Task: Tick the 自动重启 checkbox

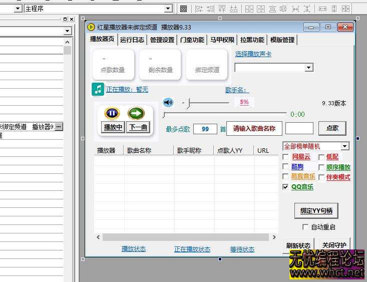Action: [305, 227]
